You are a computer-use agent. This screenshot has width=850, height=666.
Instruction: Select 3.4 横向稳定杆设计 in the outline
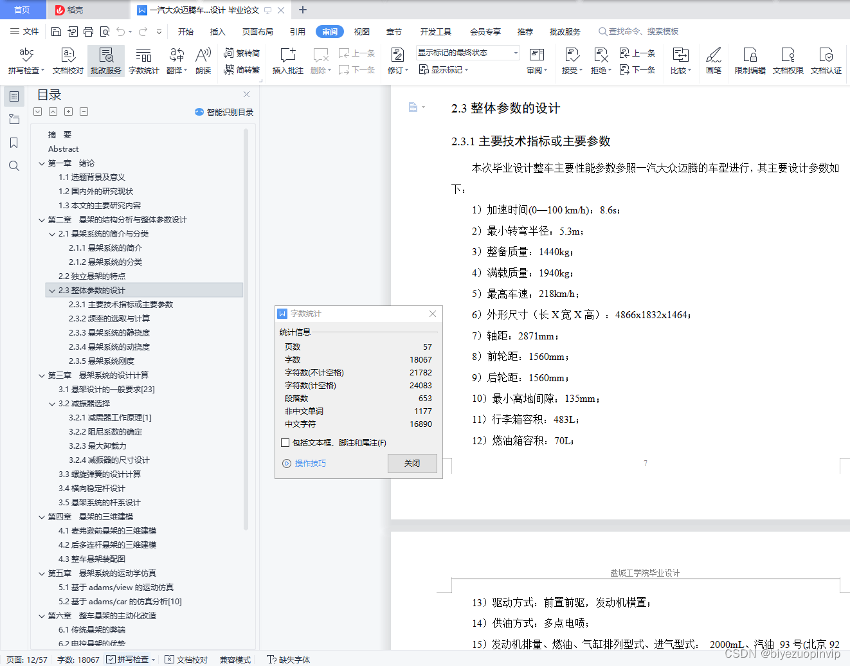pyautogui.click(x=92, y=489)
